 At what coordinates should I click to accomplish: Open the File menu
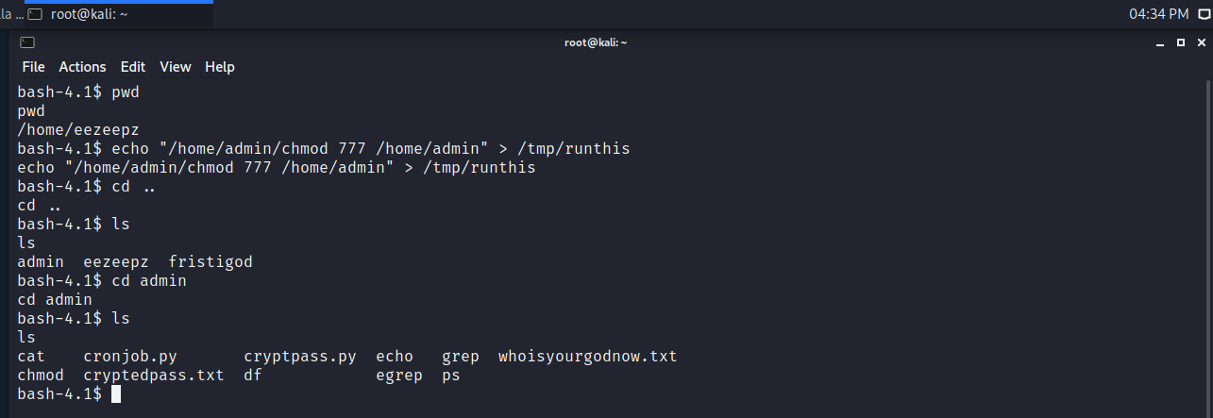point(33,67)
